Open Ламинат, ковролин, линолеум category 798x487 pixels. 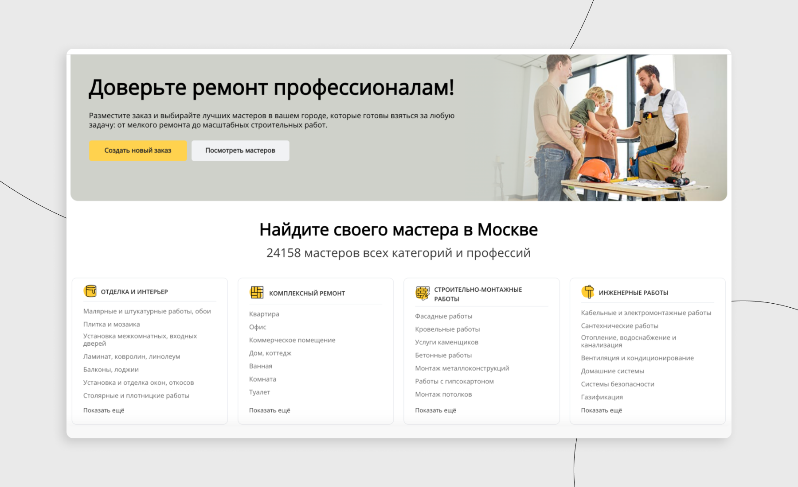point(132,356)
